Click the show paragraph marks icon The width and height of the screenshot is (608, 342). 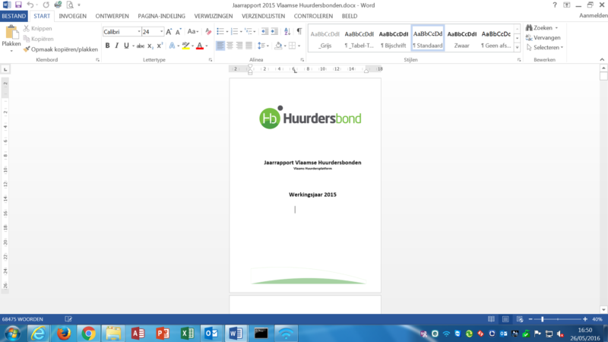coord(299,32)
